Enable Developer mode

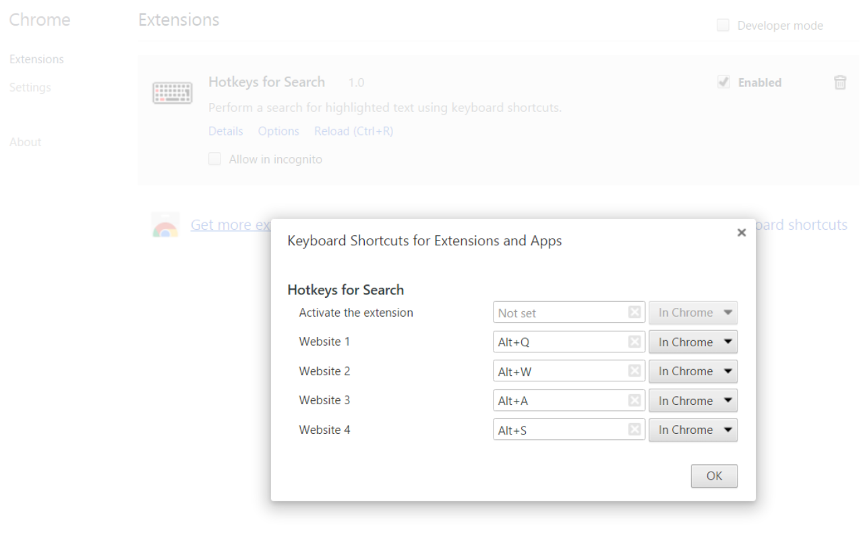click(723, 25)
